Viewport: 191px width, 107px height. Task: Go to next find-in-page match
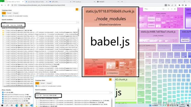pos(172,9)
